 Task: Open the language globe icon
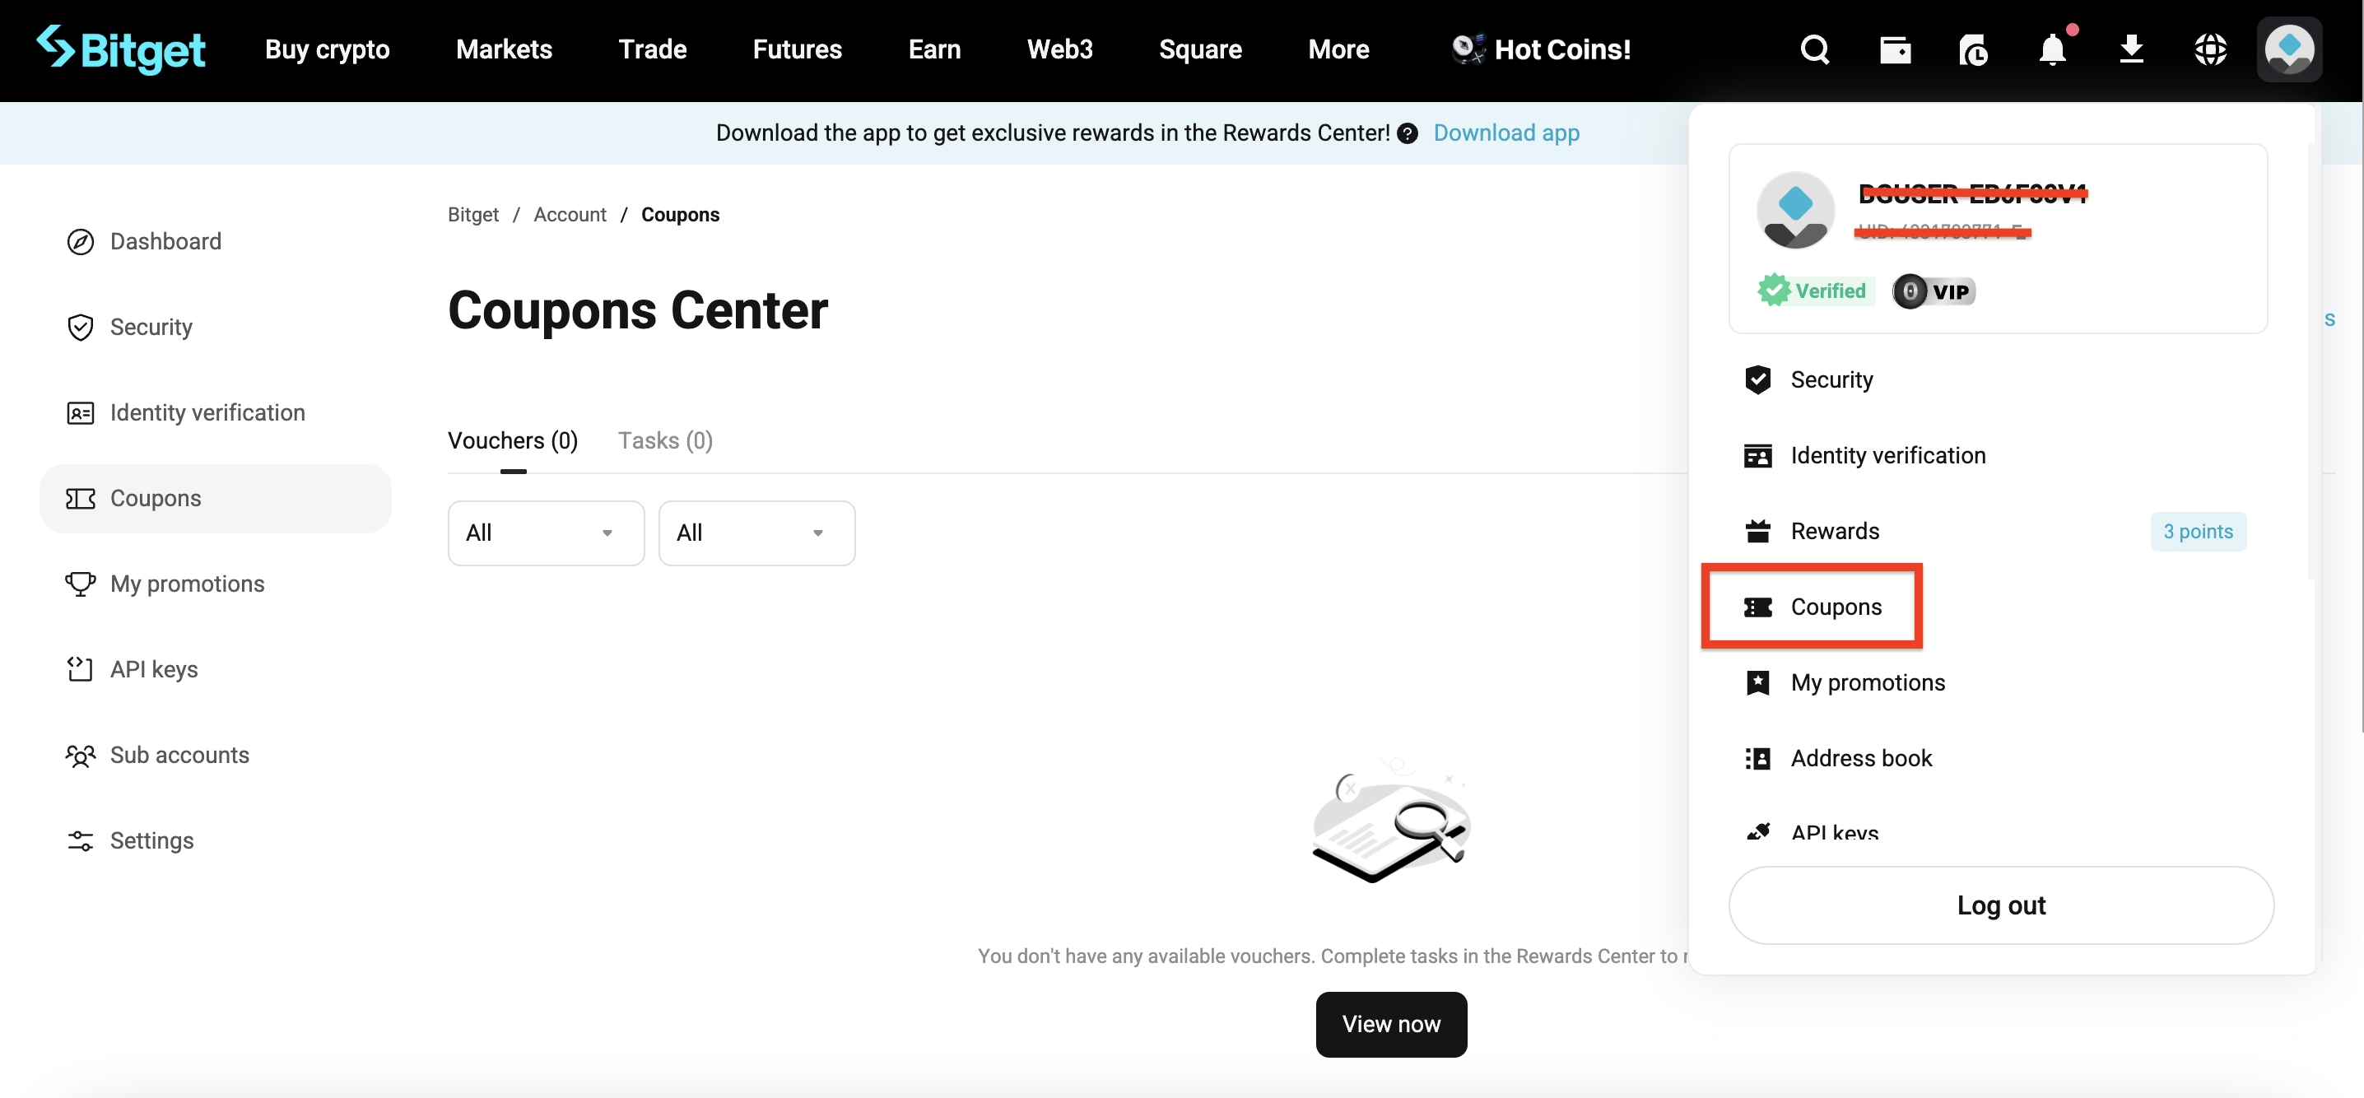2211,49
